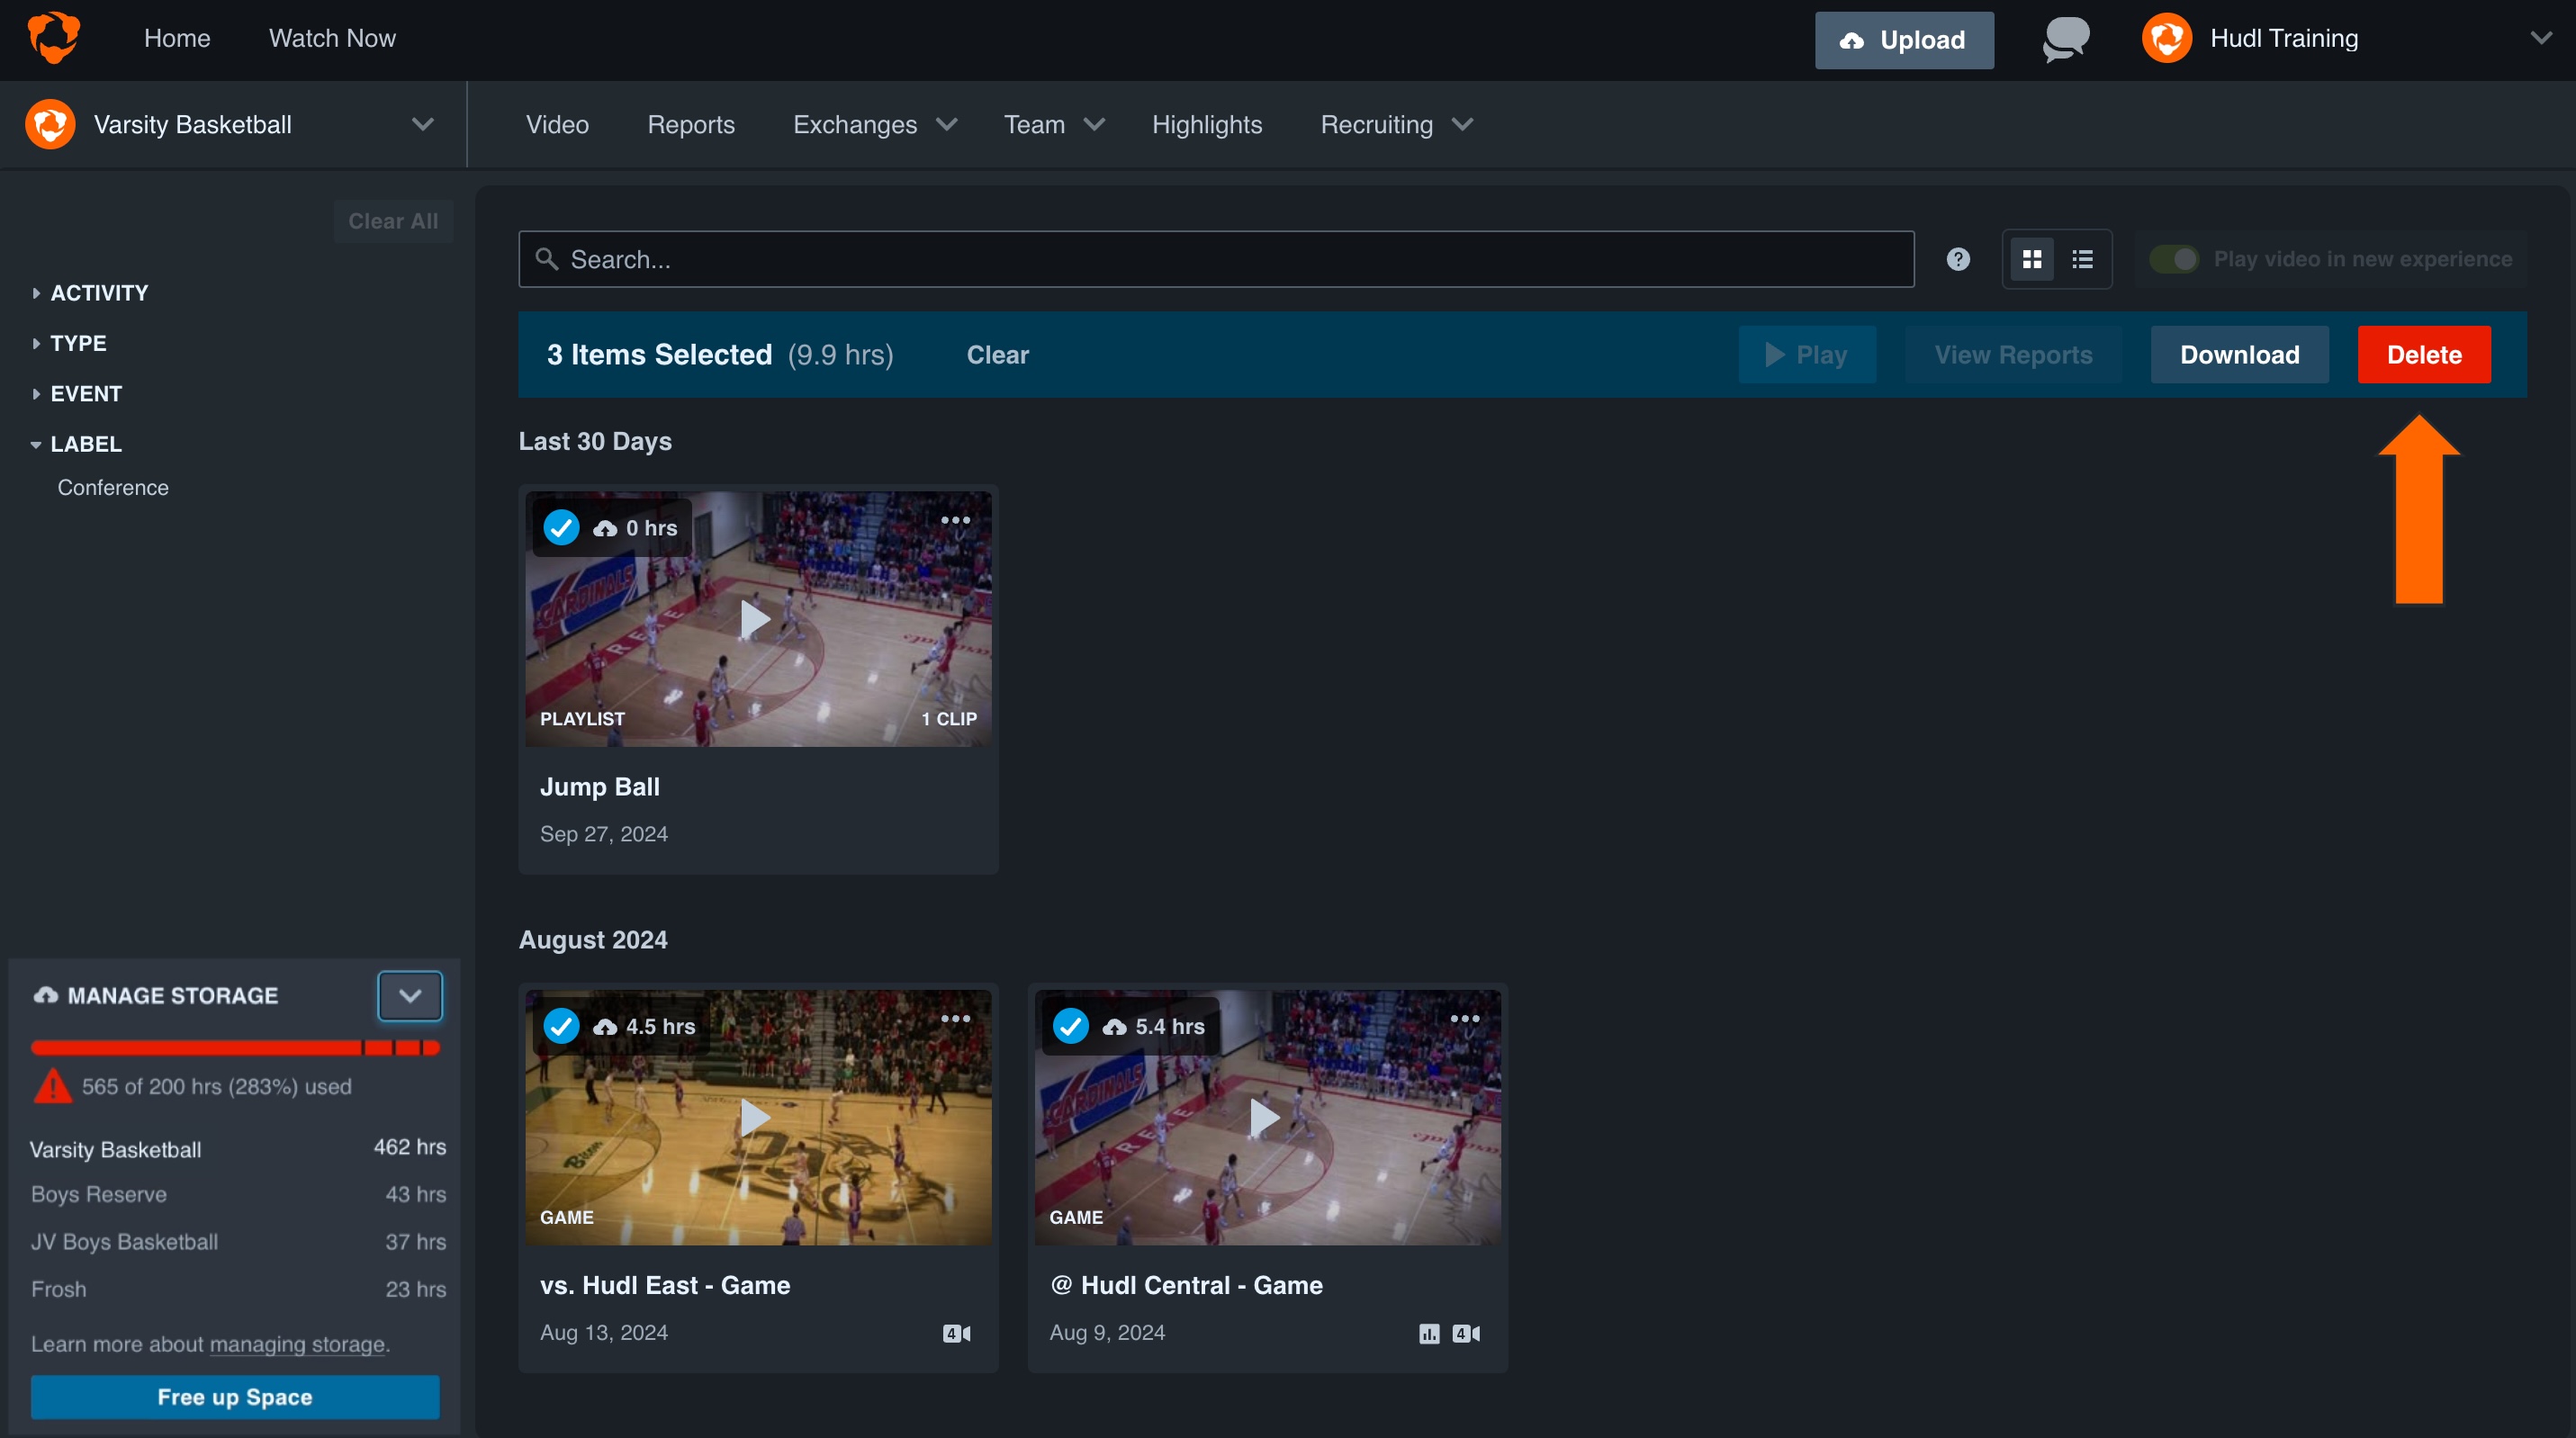Collapse the LABEL filter section
Image resolution: width=2576 pixels, height=1438 pixels.
76,444
